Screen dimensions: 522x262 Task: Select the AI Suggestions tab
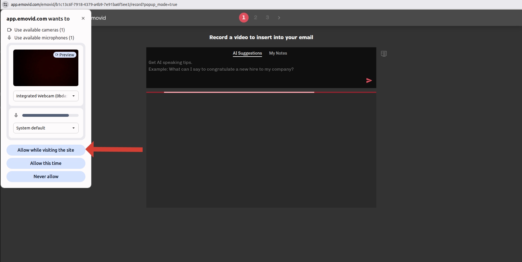point(247,53)
